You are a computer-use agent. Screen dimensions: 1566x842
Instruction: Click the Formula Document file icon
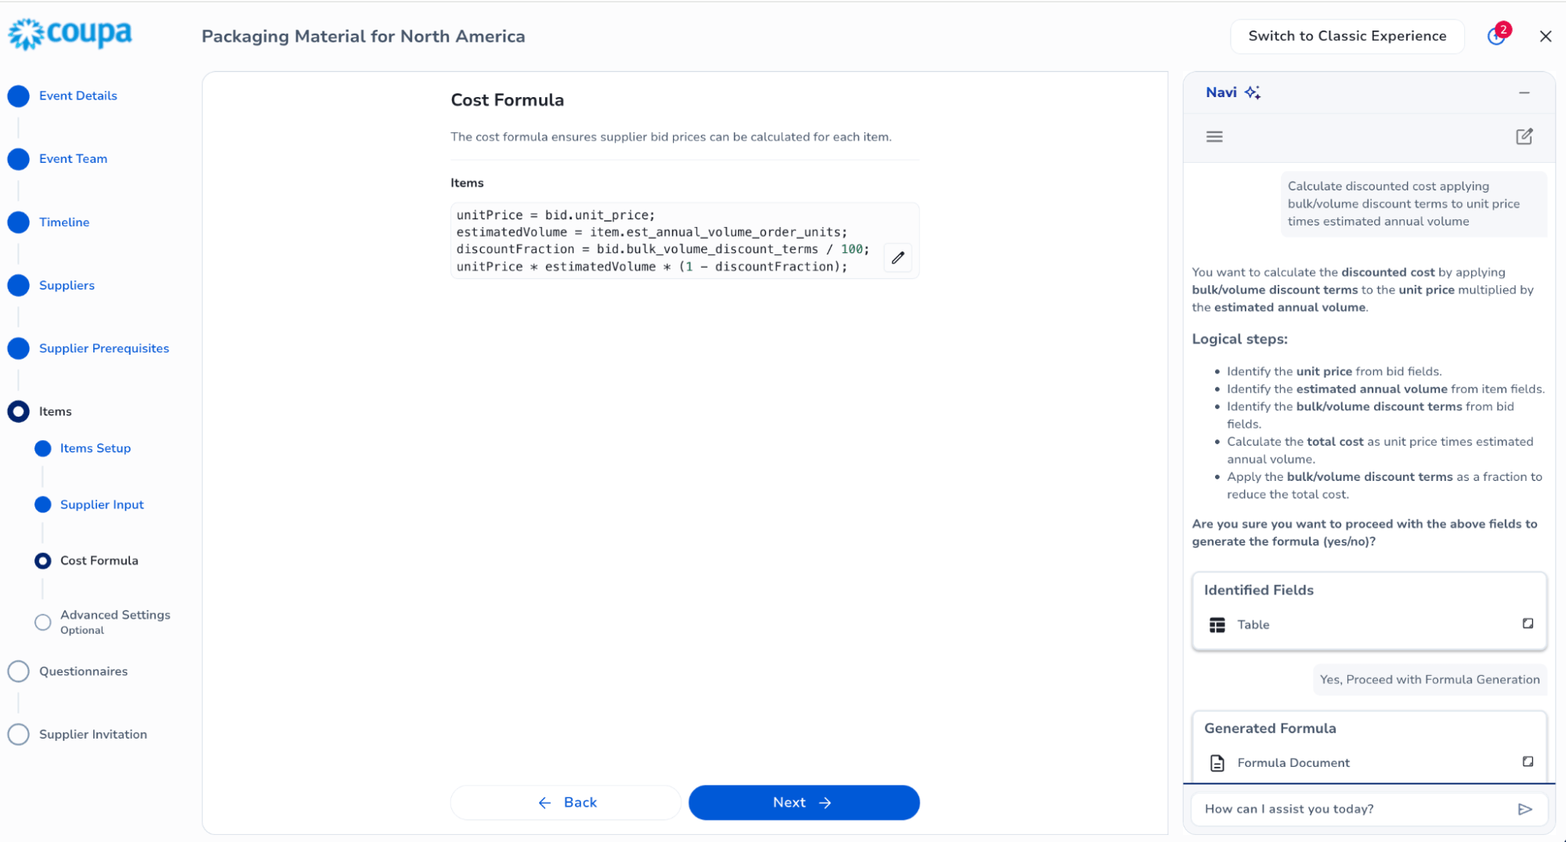(1217, 763)
